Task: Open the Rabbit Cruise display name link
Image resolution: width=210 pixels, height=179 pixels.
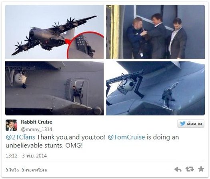Action: point(36,122)
